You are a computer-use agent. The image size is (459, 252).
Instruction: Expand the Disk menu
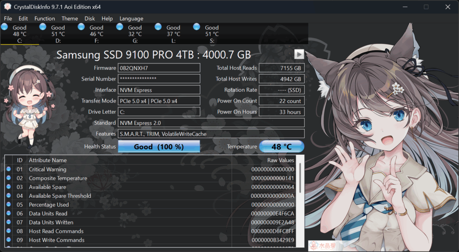click(x=90, y=18)
